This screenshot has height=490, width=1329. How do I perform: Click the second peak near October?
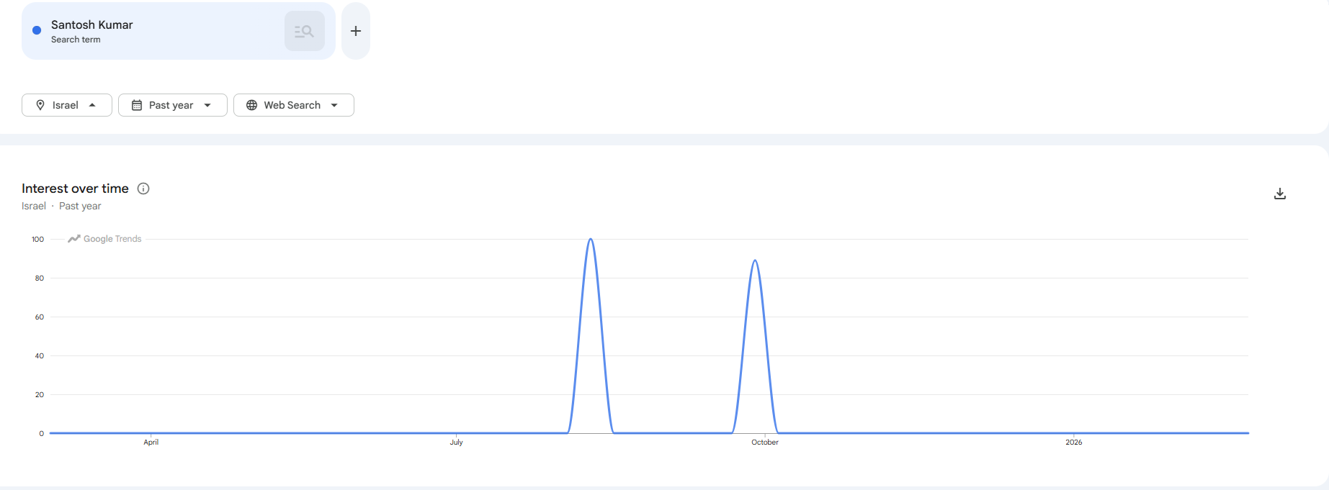pyautogui.click(x=755, y=260)
